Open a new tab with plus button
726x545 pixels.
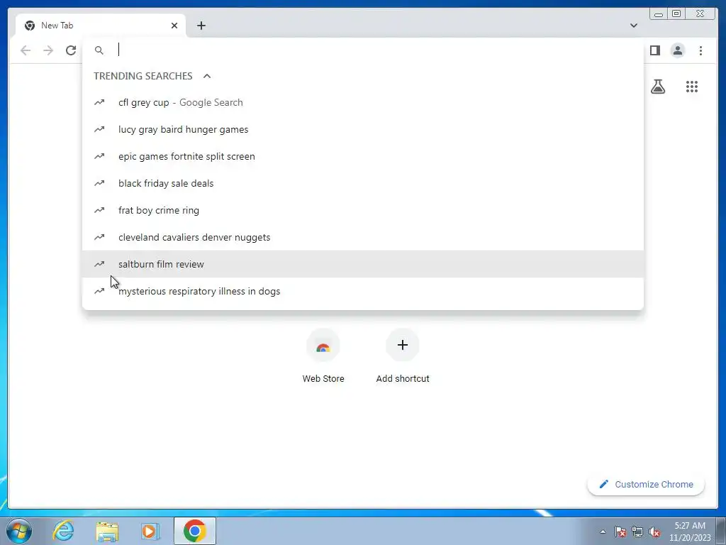[201, 26]
